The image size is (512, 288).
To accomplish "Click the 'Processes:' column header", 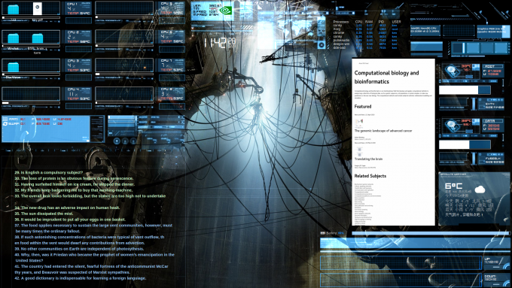I will point(341,22).
